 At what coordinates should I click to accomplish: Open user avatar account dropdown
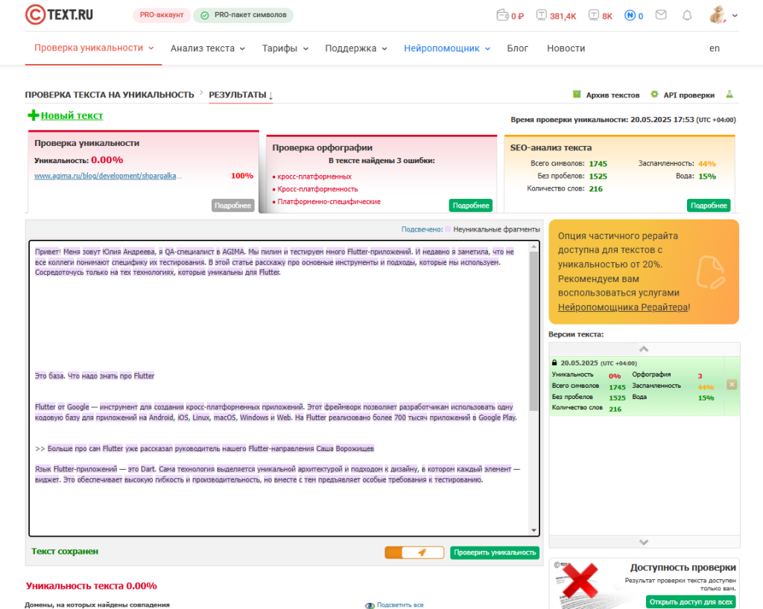[x=723, y=15]
